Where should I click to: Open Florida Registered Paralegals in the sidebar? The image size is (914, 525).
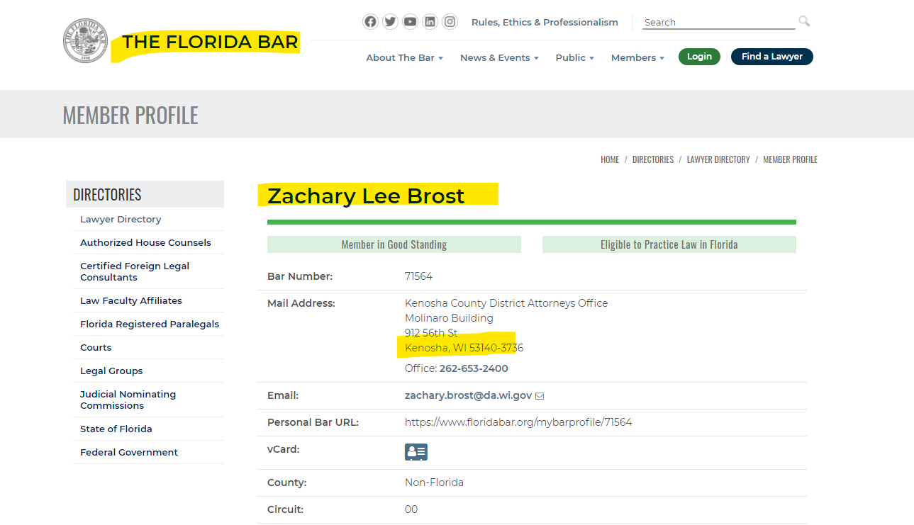click(x=150, y=324)
